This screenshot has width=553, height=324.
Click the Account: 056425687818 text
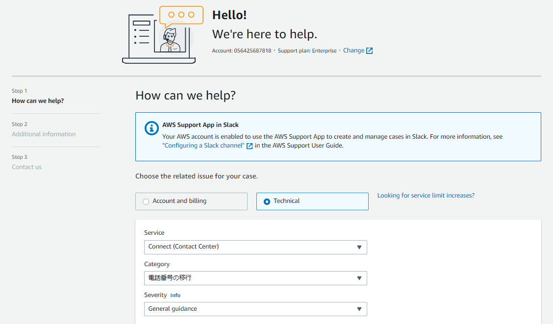point(242,51)
